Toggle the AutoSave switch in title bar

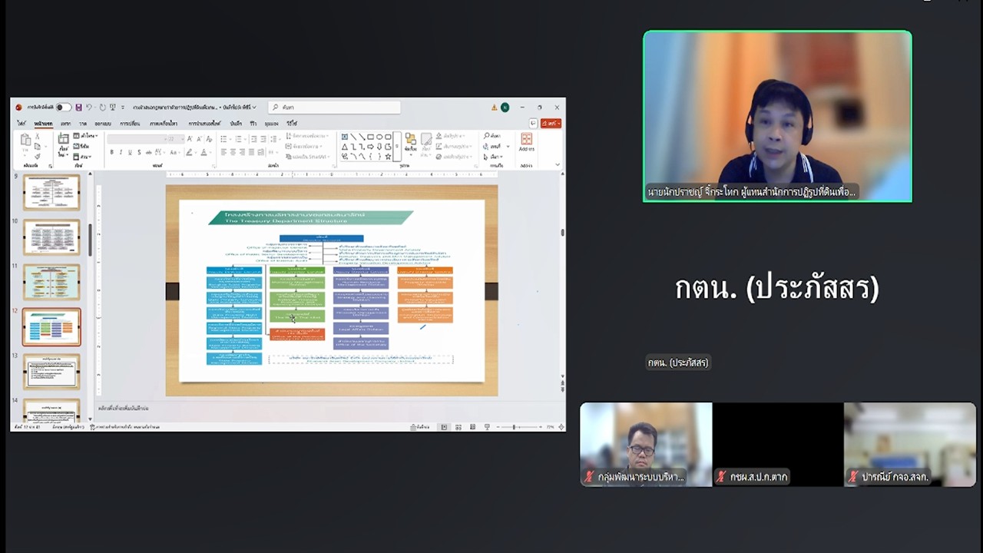63,108
